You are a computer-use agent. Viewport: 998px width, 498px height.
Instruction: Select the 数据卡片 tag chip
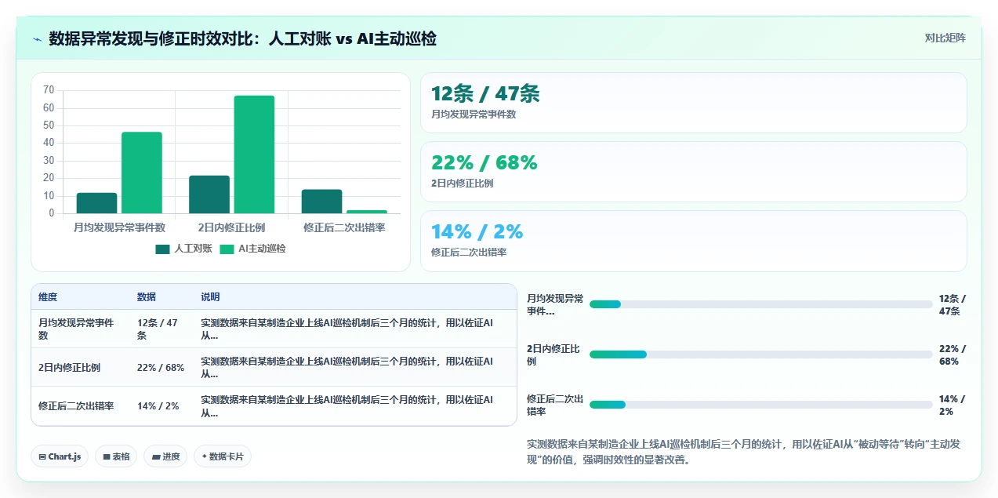pyautogui.click(x=223, y=456)
